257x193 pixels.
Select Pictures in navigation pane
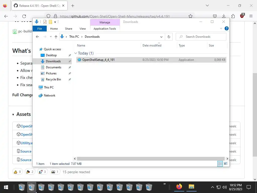coord(51,73)
